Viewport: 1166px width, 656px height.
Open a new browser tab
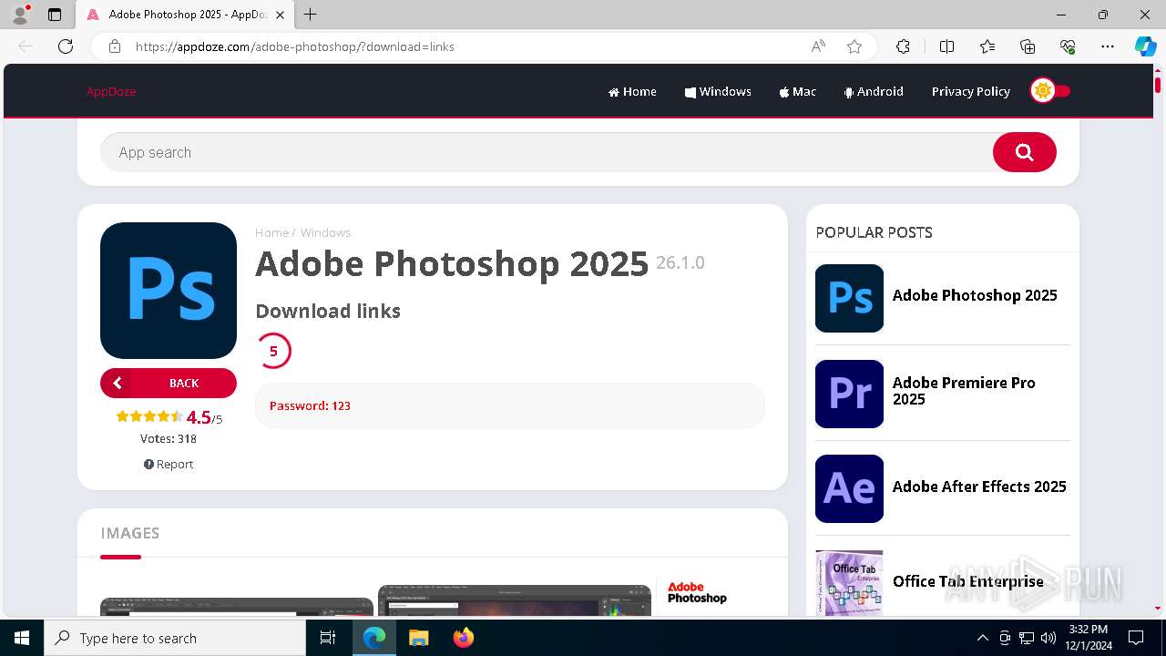(x=310, y=15)
